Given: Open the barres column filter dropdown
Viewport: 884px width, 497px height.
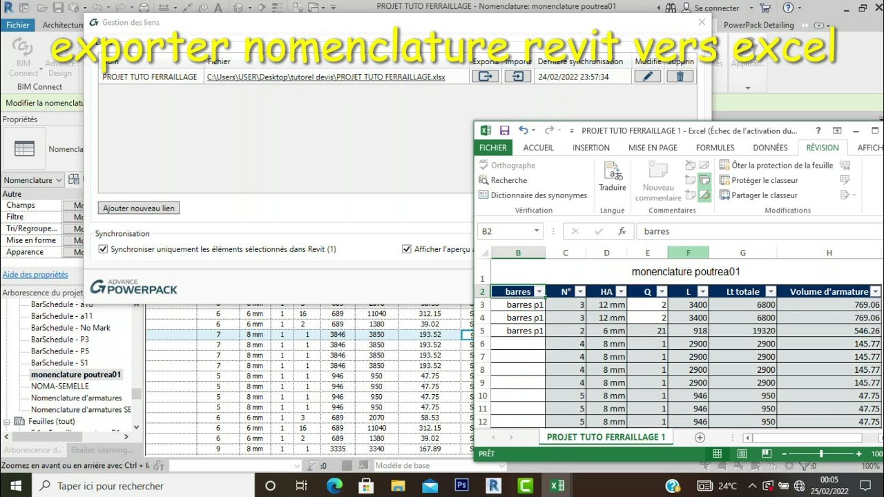Looking at the screenshot, I should [539, 292].
